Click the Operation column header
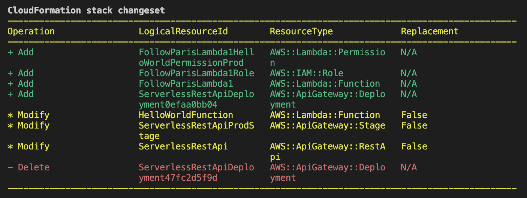The image size is (527, 198). click(x=31, y=31)
